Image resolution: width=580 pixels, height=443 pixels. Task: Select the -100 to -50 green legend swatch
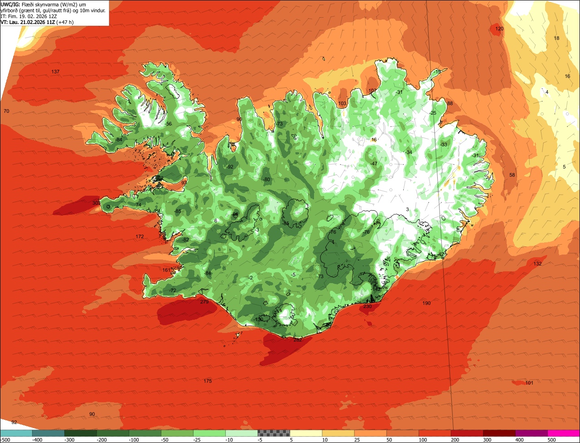145,433
